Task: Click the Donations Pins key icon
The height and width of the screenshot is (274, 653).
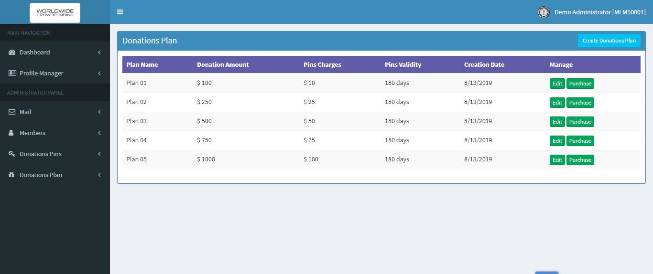Action: tap(12, 154)
